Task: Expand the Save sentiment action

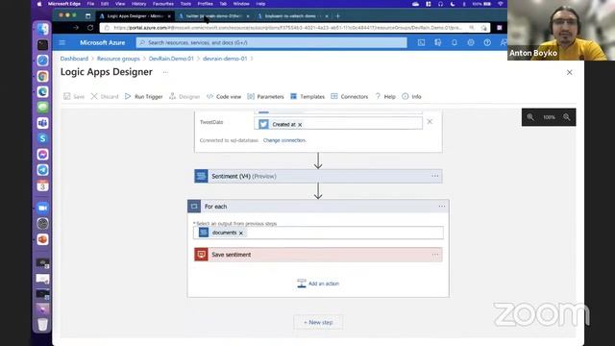Action: pos(318,255)
